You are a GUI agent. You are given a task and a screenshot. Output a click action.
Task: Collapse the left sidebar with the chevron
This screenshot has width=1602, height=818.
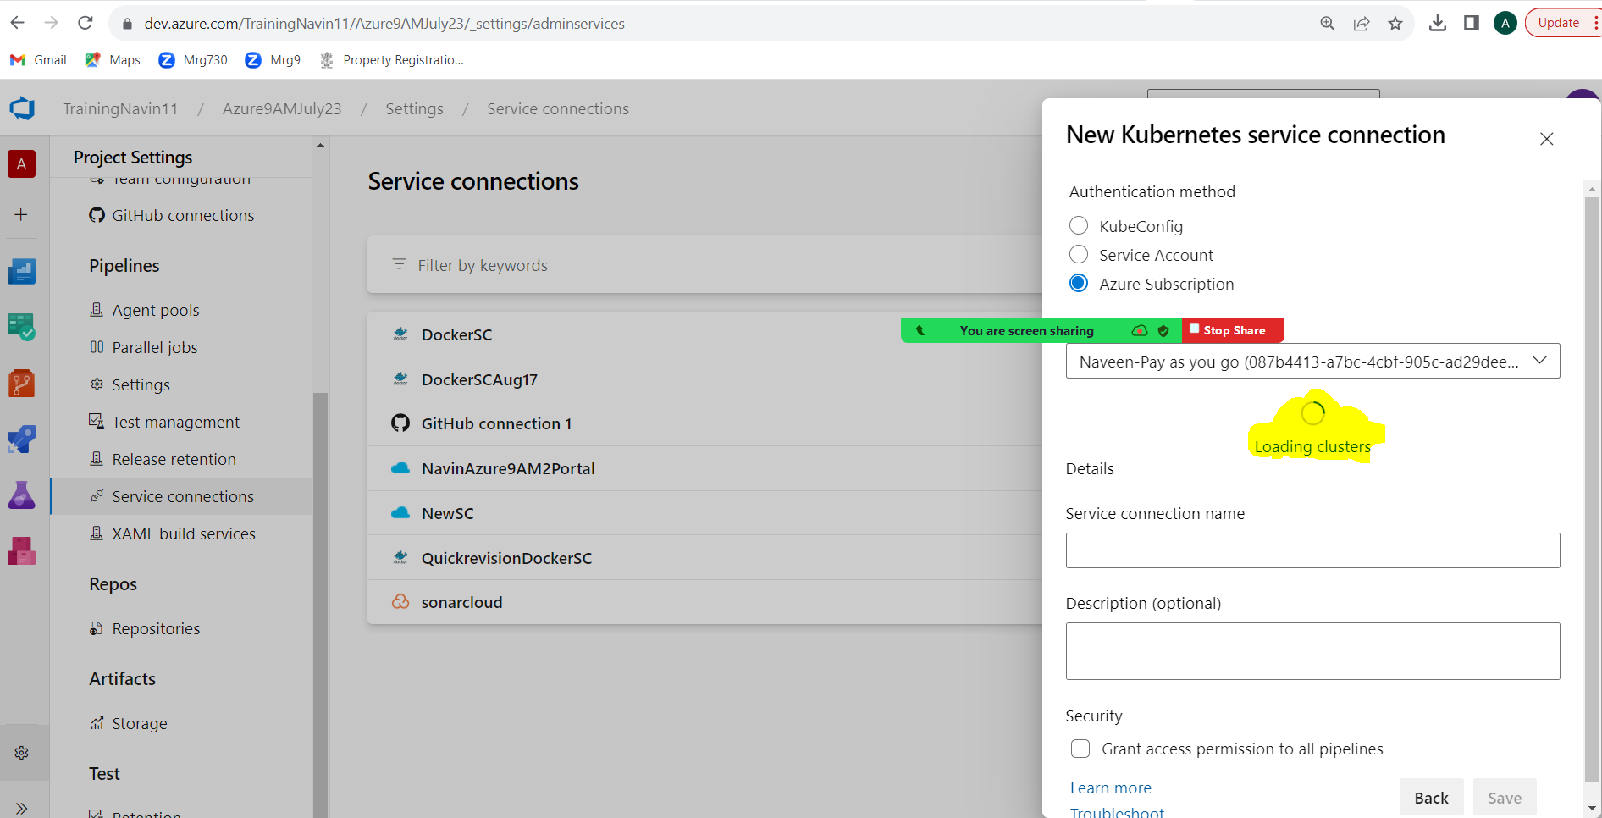pos(23,807)
